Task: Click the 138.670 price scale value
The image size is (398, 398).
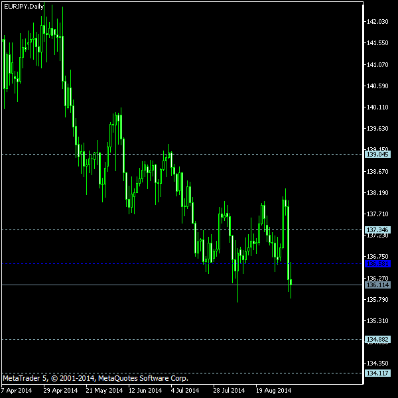Action: pyautogui.click(x=377, y=172)
